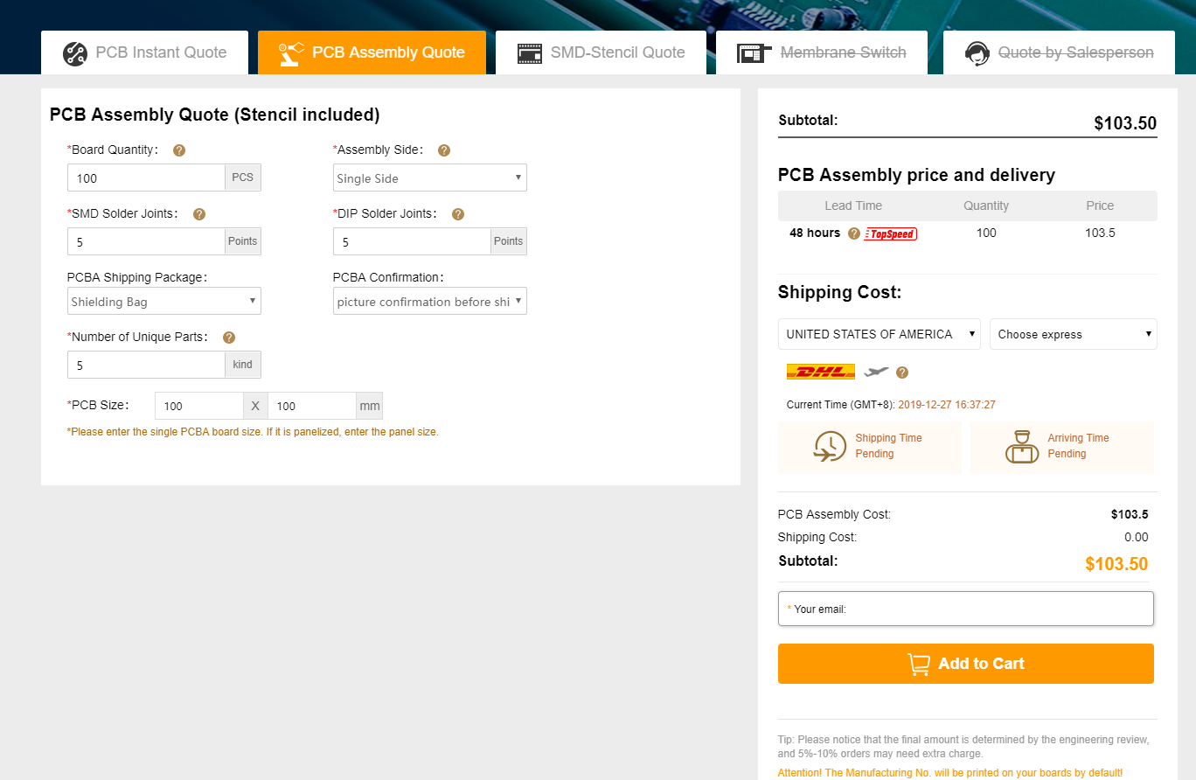
Task: Click the DHL logo icon
Action: tap(821, 372)
